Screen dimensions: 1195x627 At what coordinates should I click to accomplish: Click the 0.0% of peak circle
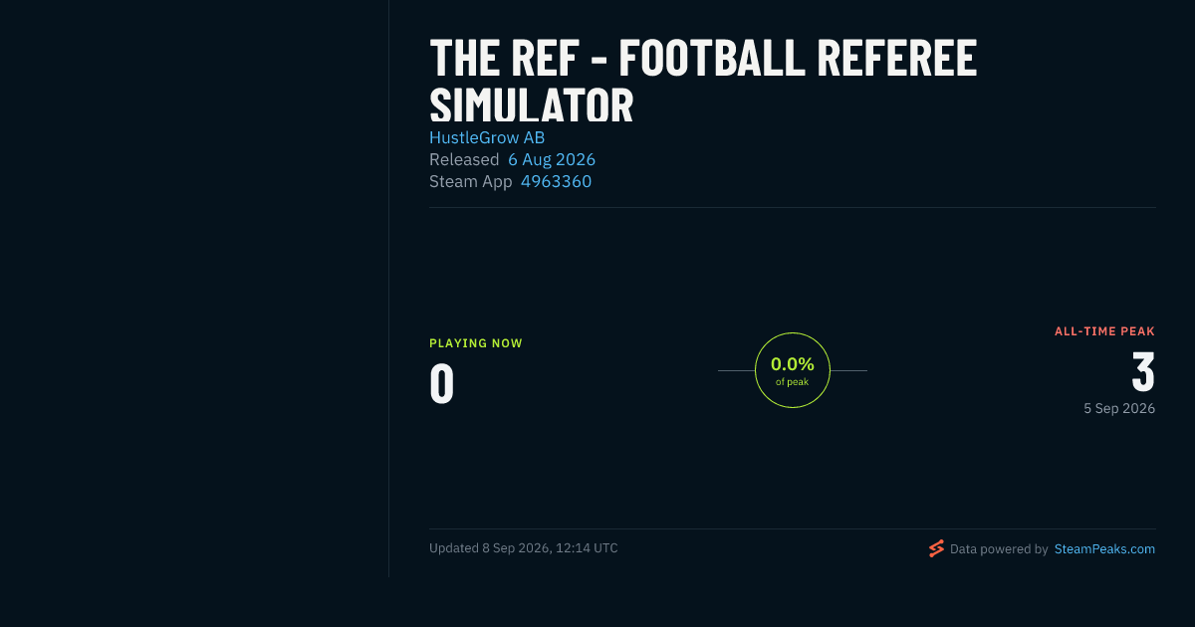click(793, 370)
